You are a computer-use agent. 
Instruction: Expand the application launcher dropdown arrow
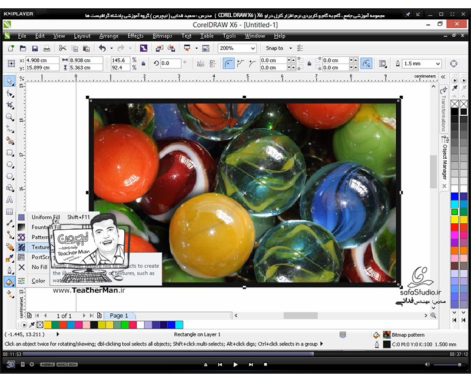click(x=197, y=48)
